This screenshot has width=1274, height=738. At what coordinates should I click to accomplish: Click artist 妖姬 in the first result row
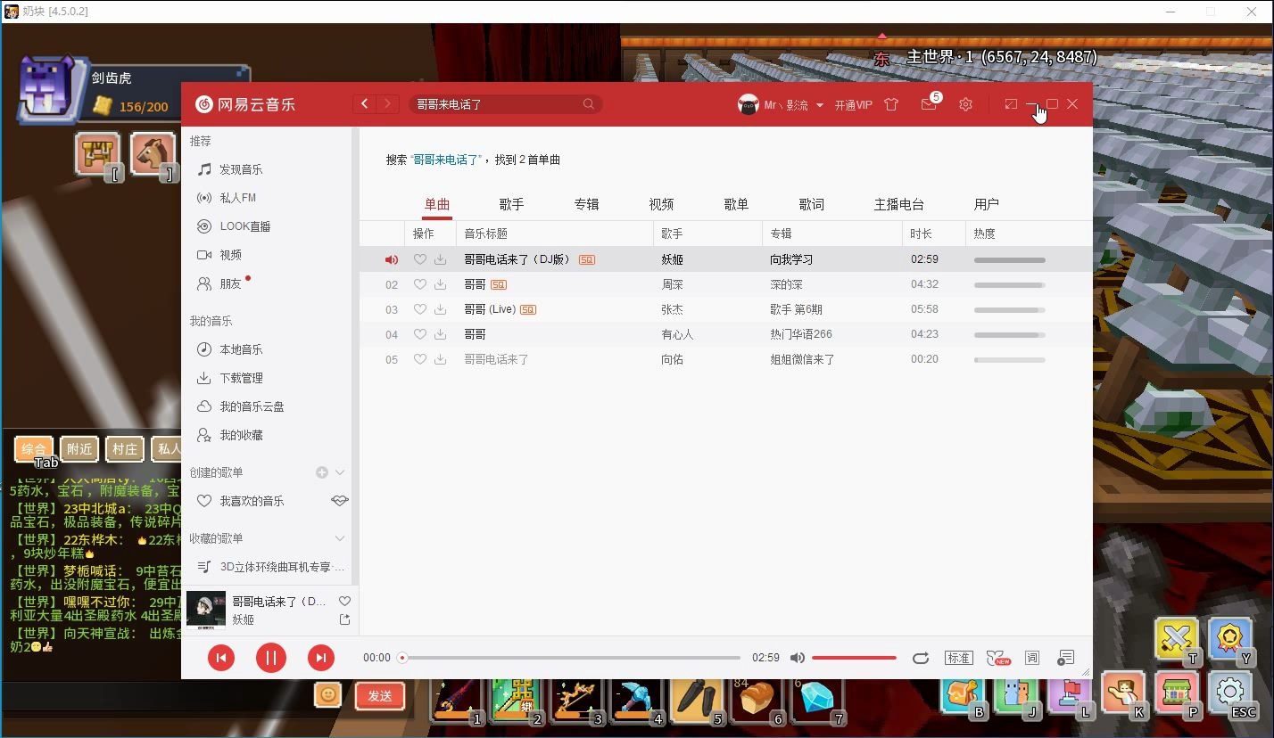coord(672,259)
